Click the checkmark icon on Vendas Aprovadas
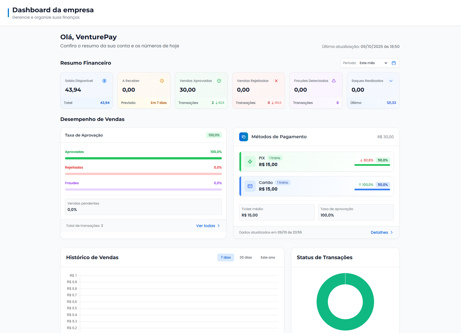This screenshot has width=461, height=333. [x=219, y=81]
